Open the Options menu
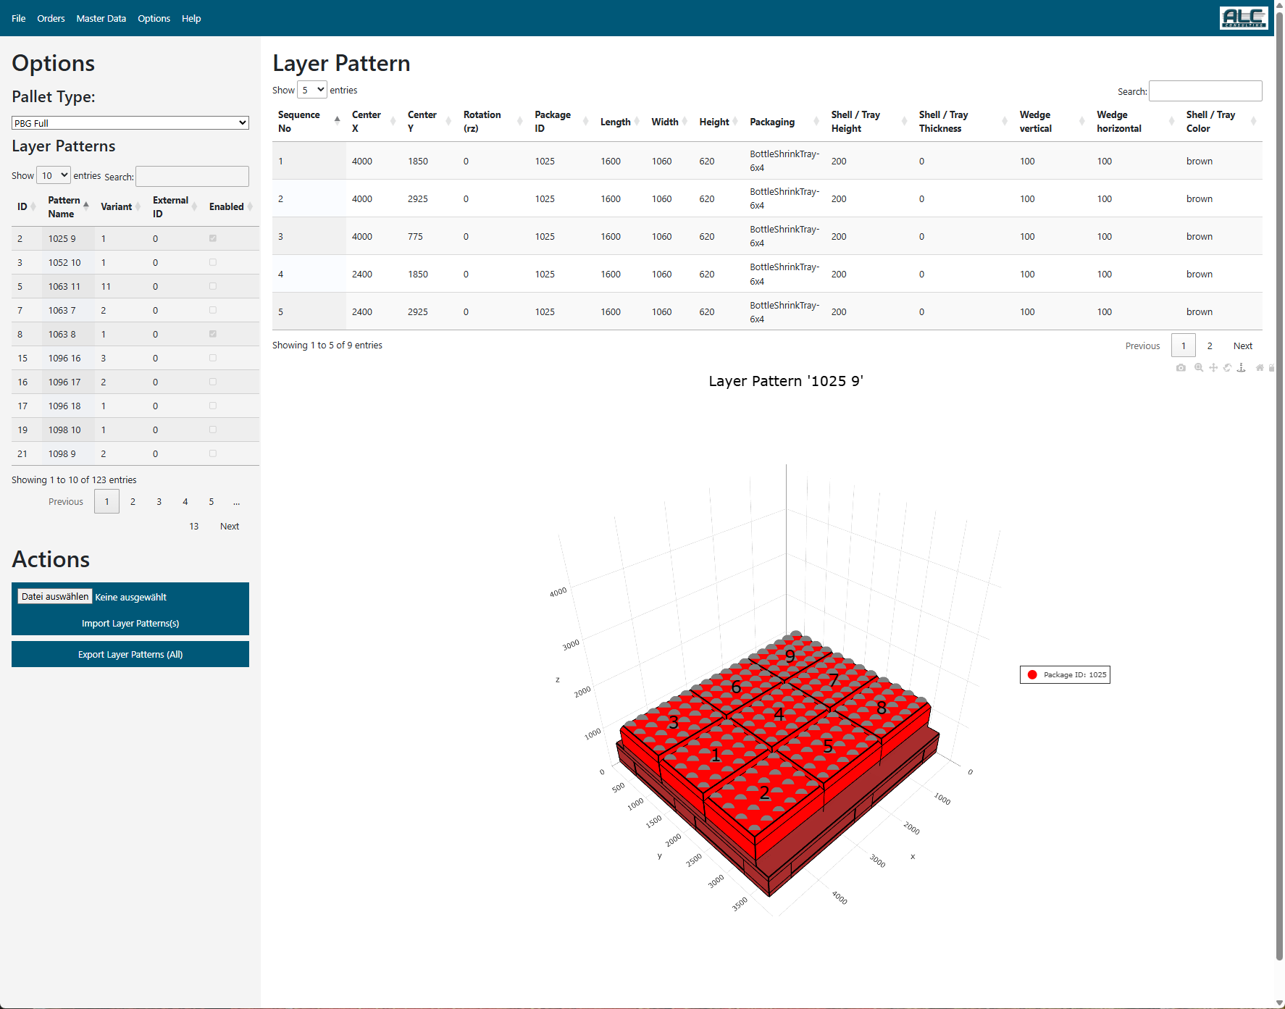1285x1009 pixels. [154, 18]
